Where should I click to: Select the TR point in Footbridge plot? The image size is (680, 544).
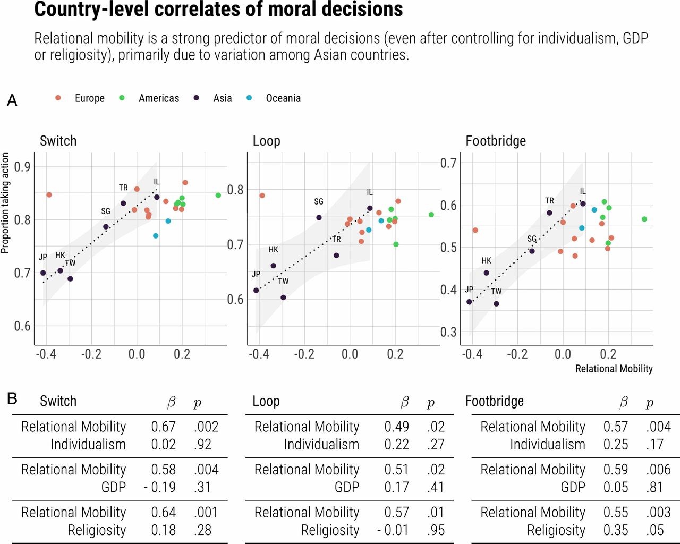pos(549,213)
